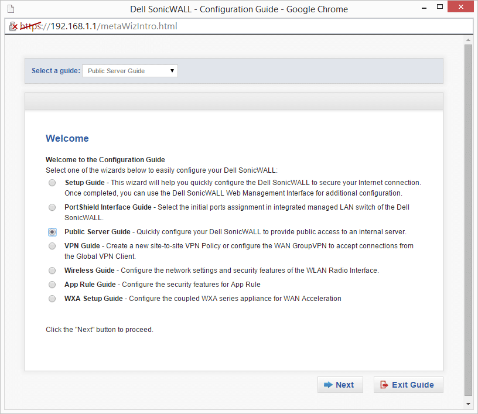The height and width of the screenshot is (414, 478).
Task: Select the Setup Guide radio button
Action: pyautogui.click(x=52, y=183)
